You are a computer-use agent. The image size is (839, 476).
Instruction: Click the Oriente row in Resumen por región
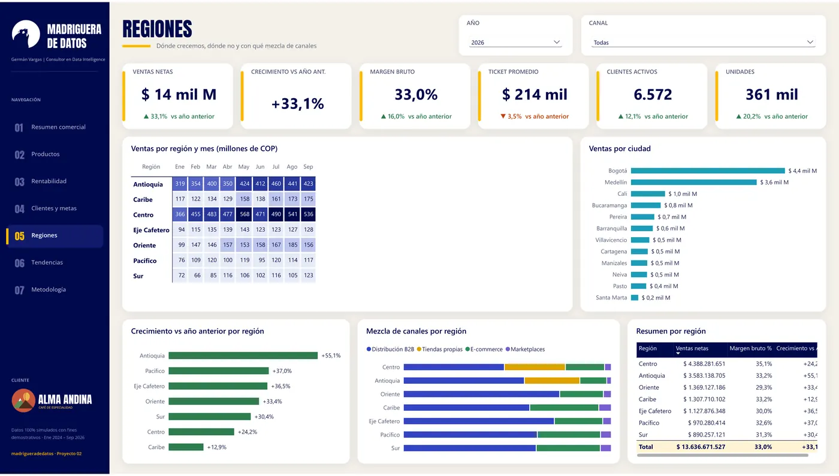[727, 387]
